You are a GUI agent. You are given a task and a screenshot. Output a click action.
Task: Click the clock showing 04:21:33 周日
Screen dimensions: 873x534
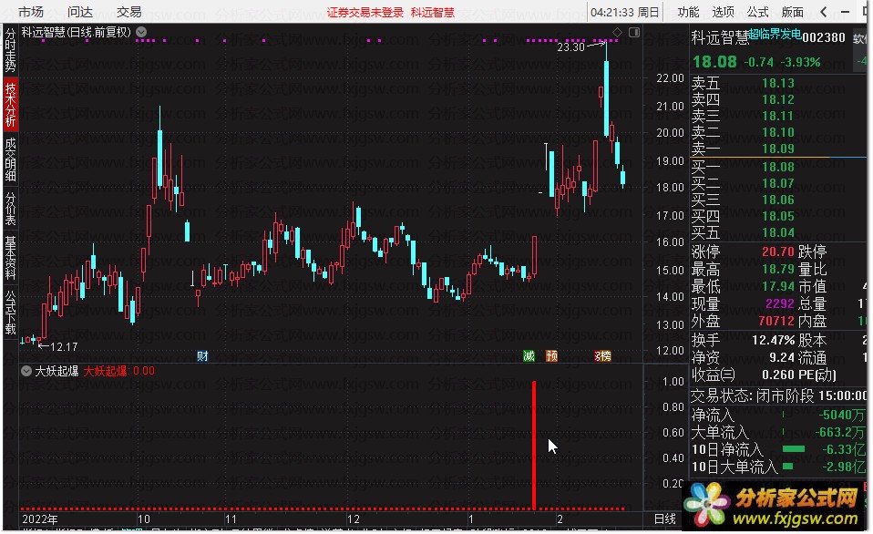(625, 12)
